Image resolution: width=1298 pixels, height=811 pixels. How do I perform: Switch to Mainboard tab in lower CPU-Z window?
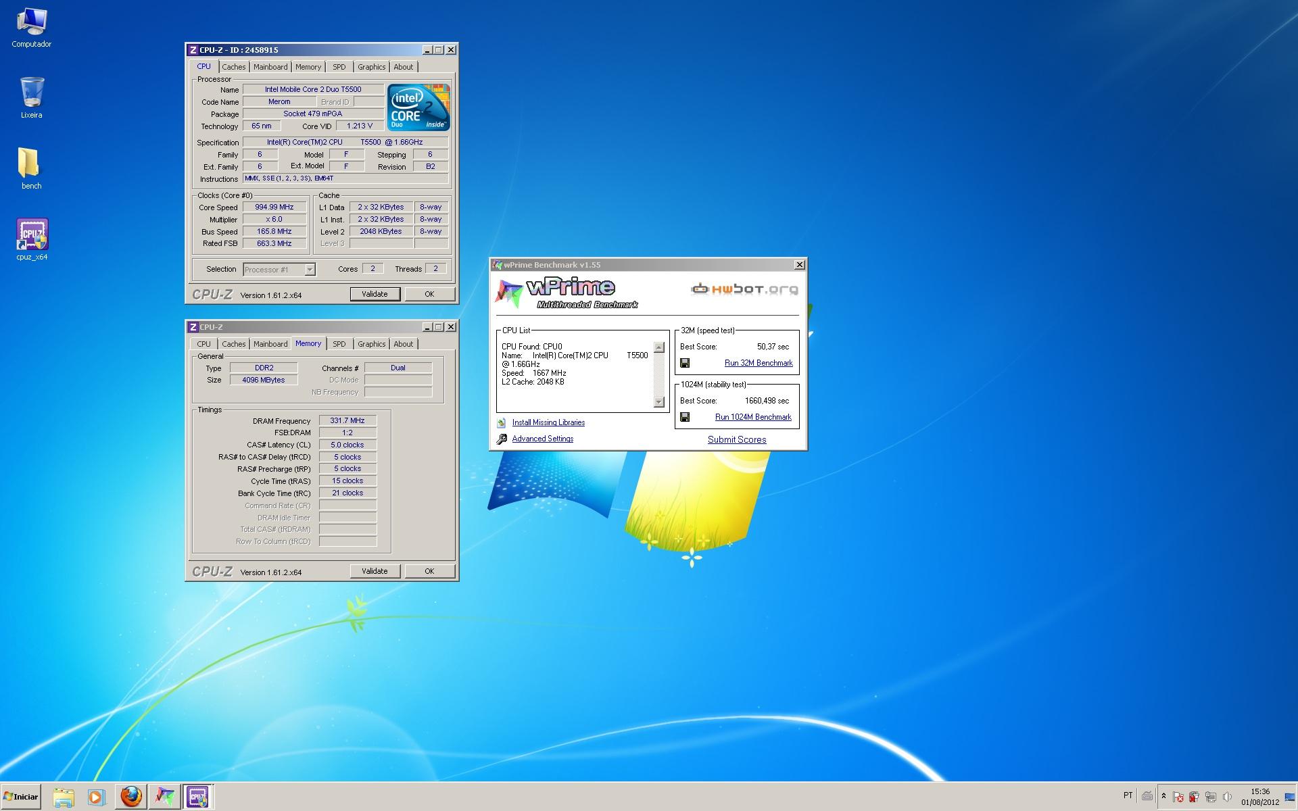[x=270, y=344]
